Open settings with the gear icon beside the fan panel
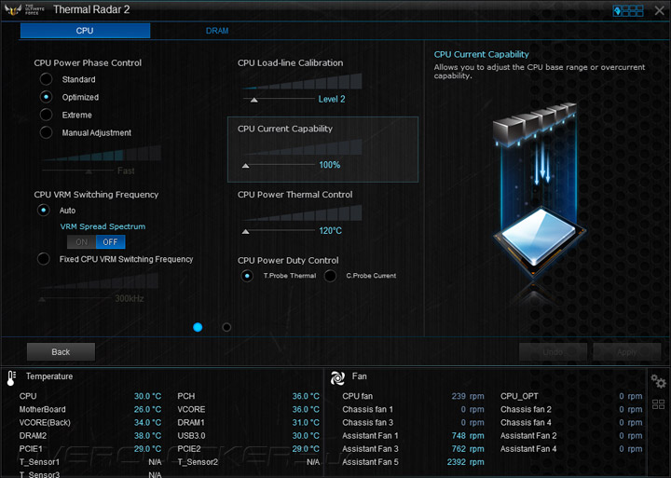This screenshot has height=478, width=671. click(658, 381)
